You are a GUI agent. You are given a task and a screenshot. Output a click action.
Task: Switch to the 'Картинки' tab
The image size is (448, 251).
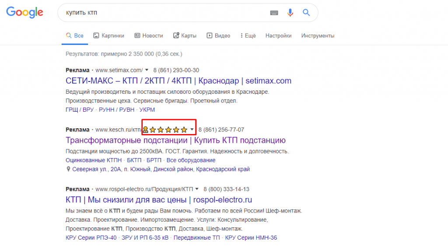coord(109,36)
